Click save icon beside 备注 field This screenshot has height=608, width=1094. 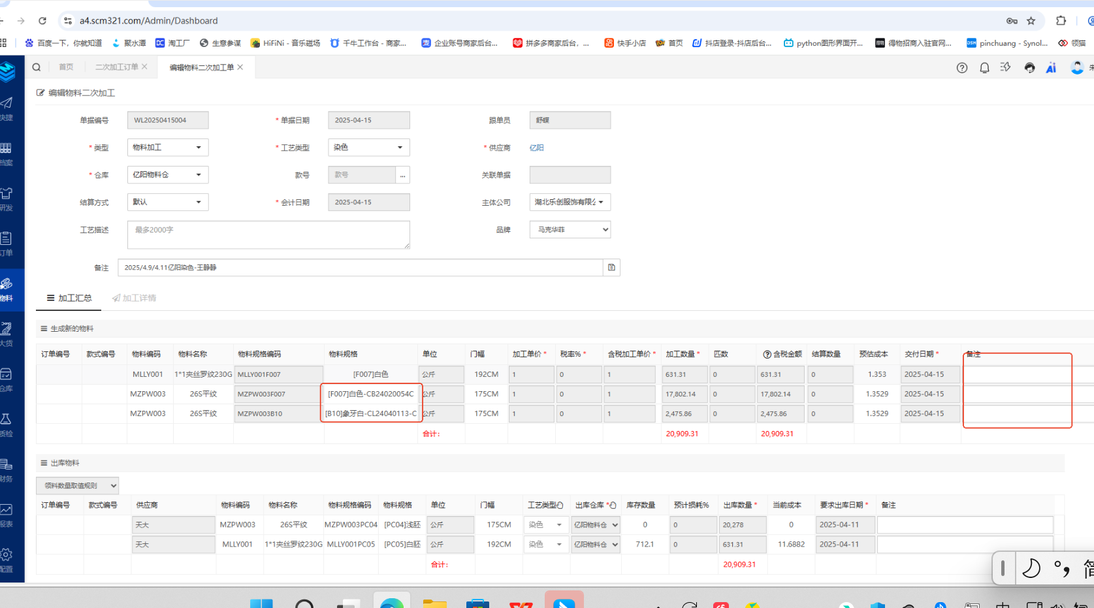(611, 268)
